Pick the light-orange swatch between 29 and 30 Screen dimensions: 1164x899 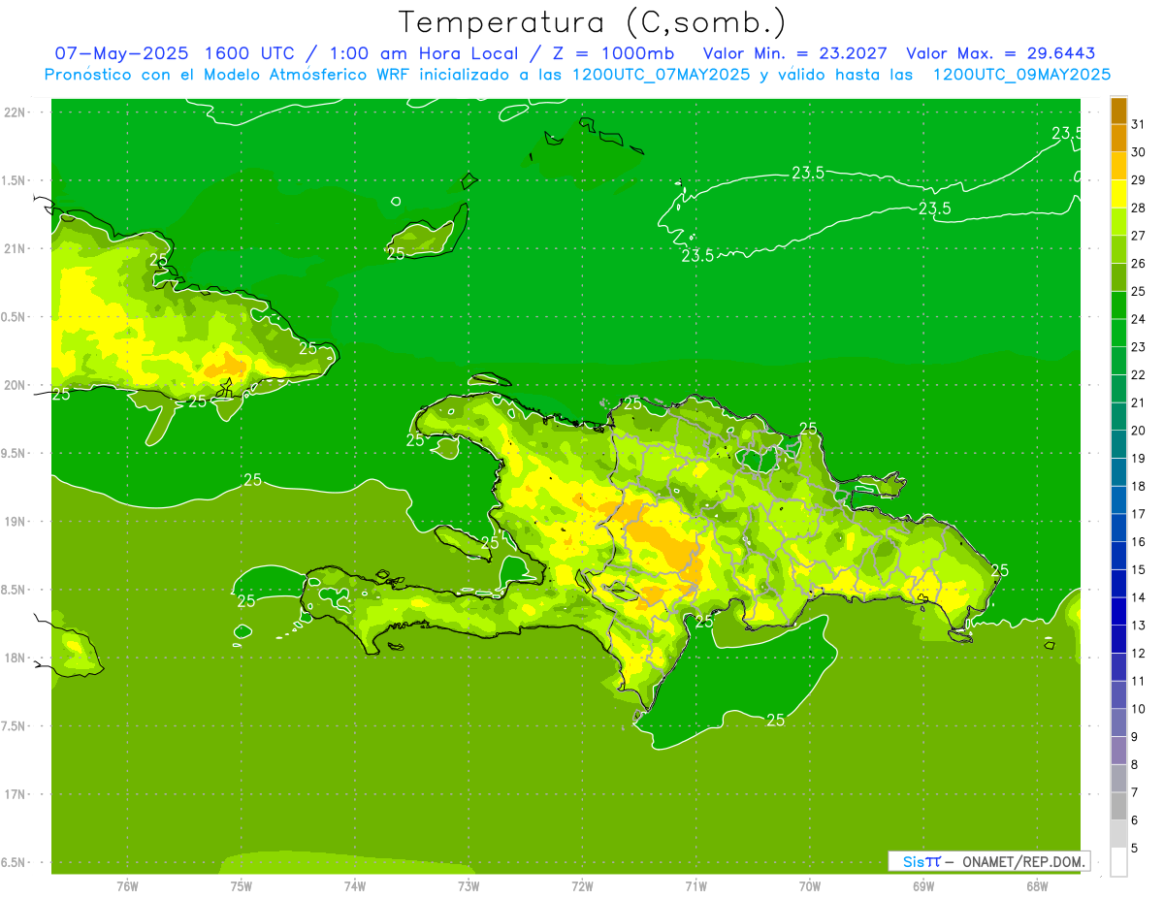(x=1118, y=166)
